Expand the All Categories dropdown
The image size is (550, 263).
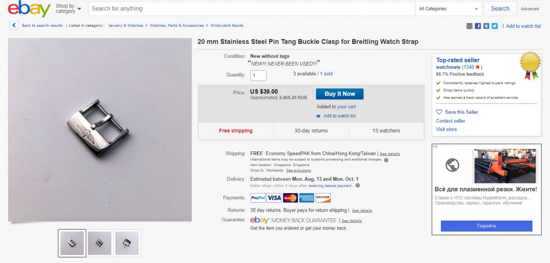449,9
